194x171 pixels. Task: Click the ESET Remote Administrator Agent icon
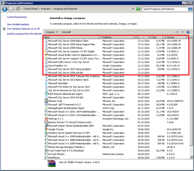click(x=46, y=94)
